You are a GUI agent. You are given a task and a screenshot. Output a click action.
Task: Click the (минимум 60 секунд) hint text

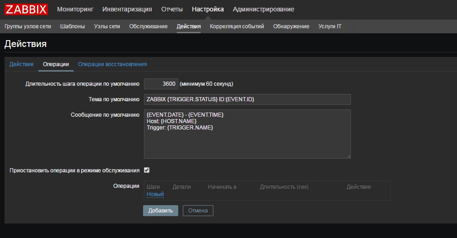pyautogui.click(x=207, y=84)
